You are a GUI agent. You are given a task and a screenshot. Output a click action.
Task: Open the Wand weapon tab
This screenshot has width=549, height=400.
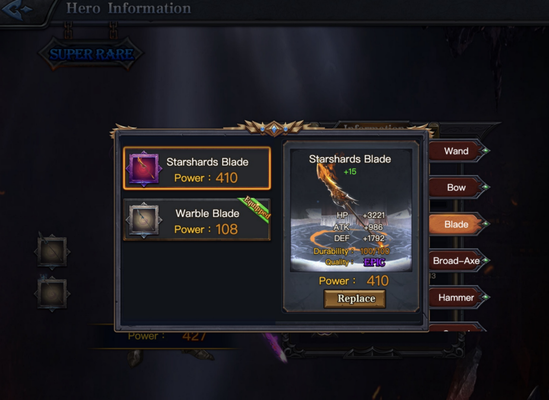pos(456,151)
